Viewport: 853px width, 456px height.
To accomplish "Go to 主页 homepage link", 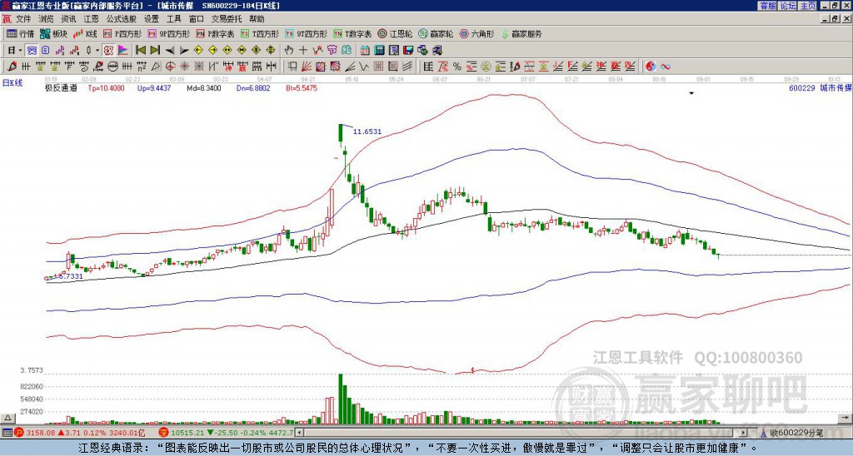I will point(808,6).
